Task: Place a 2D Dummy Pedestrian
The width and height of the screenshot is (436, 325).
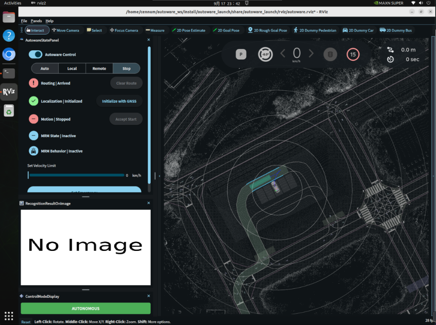Action: pos(315,30)
